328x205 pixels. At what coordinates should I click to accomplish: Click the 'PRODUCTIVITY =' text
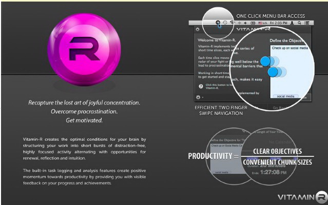coord(214,156)
